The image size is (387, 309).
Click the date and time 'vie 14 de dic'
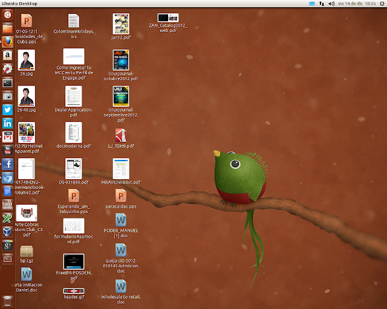coord(357,4)
